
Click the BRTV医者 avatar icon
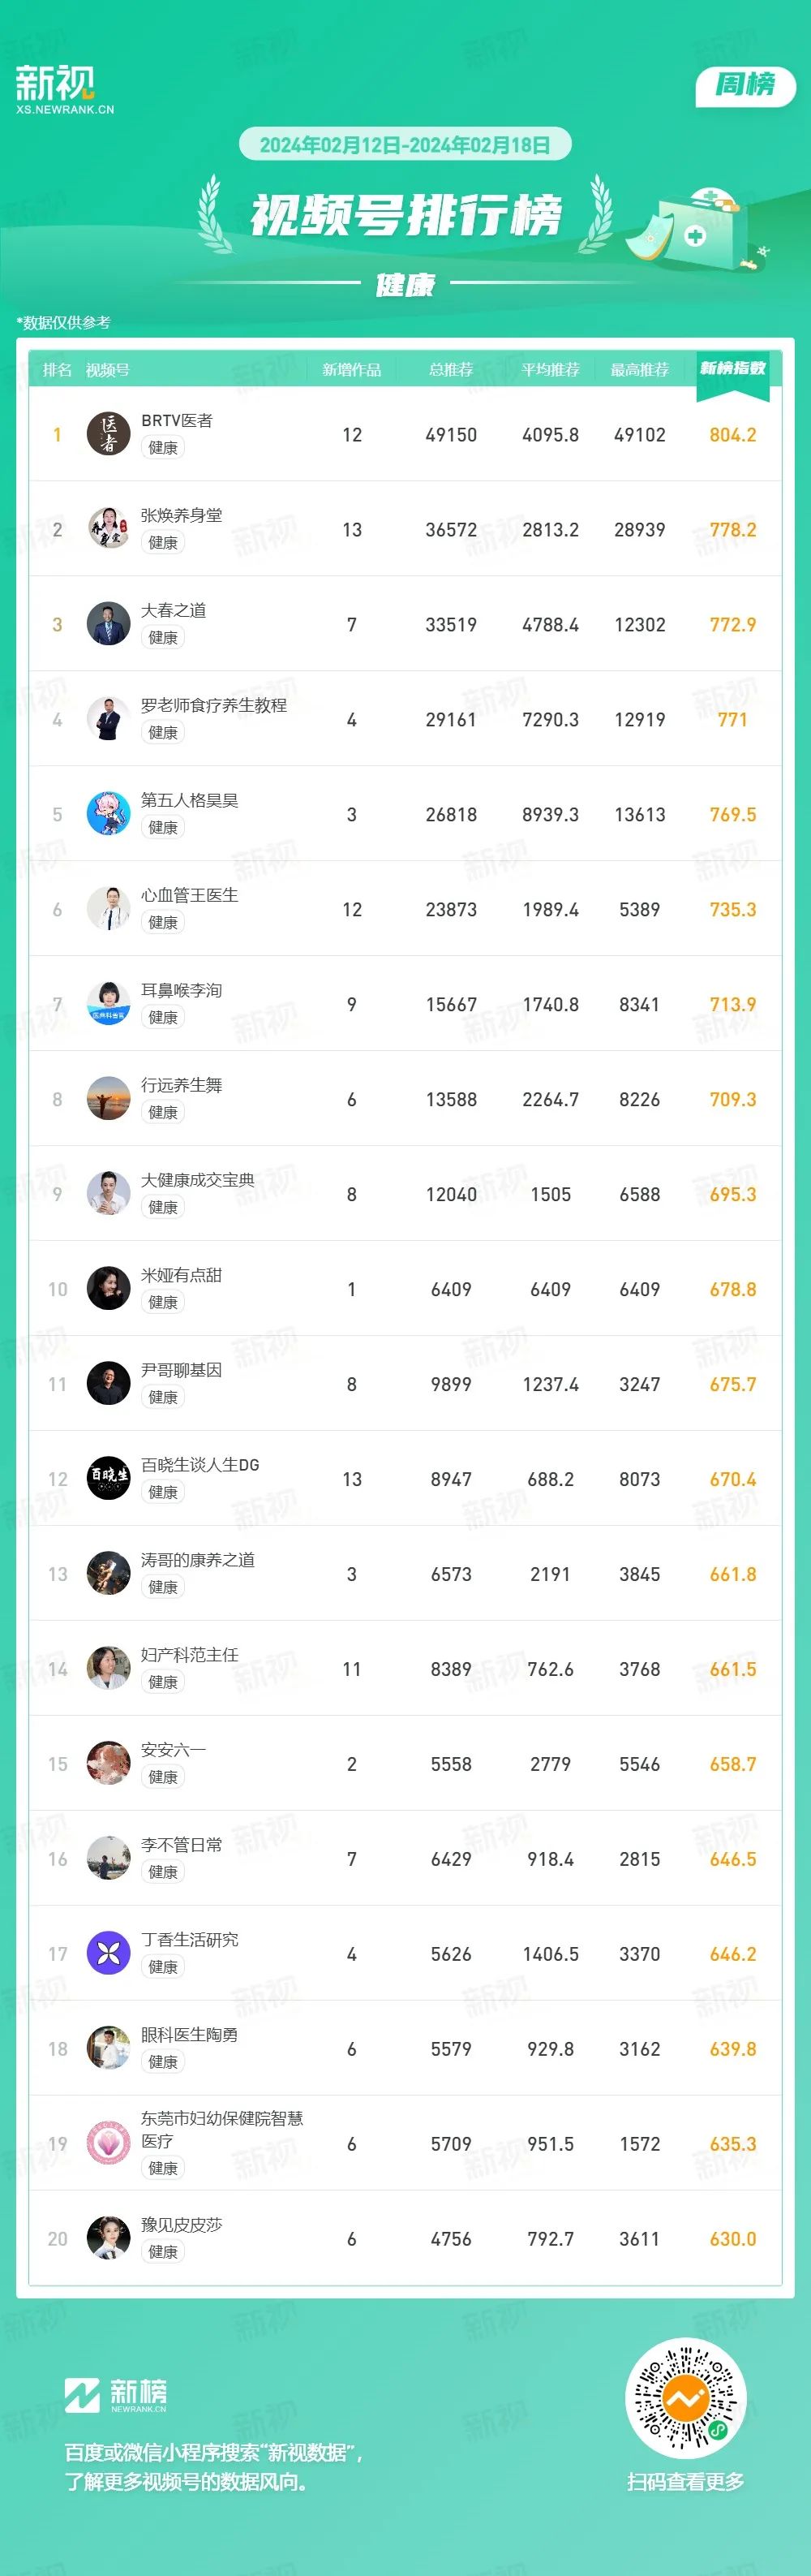[109, 434]
